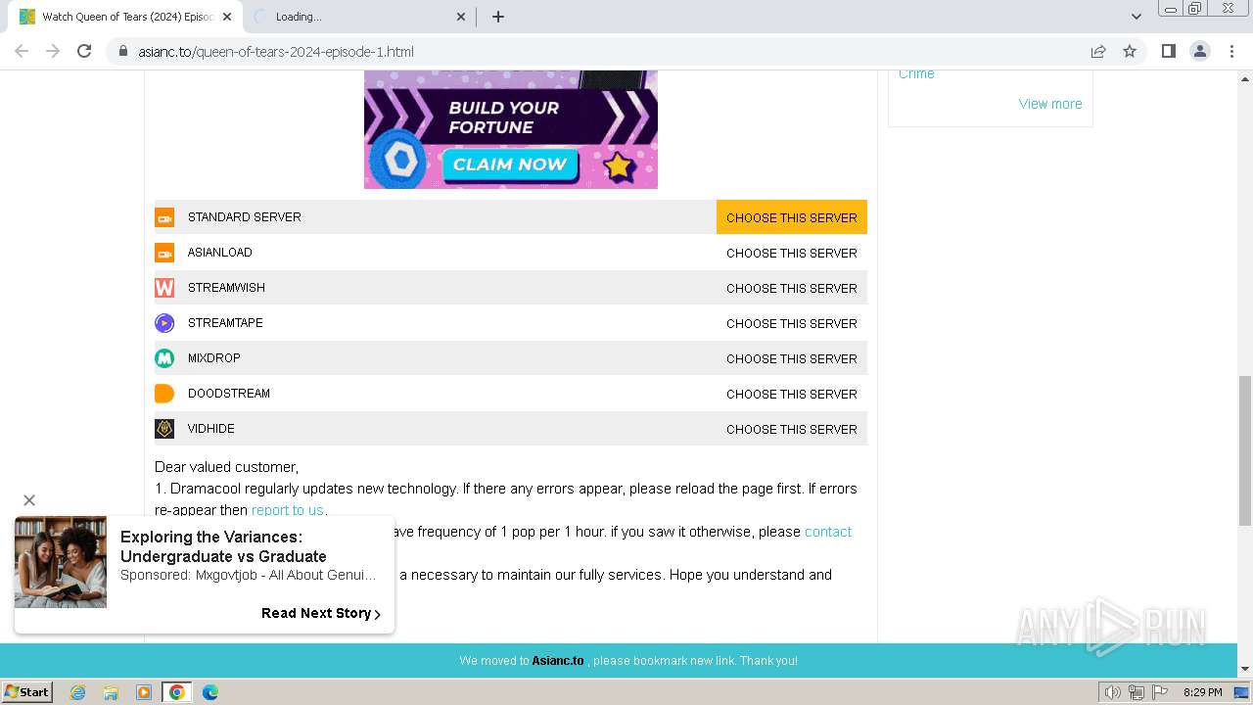The height and width of the screenshot is (705, 1253).
Task: Open the Windows Start menu
Action: click(x=27, y=692)
